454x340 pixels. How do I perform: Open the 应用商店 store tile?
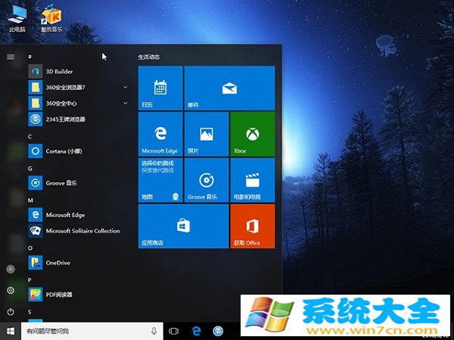tap(183, 226)
